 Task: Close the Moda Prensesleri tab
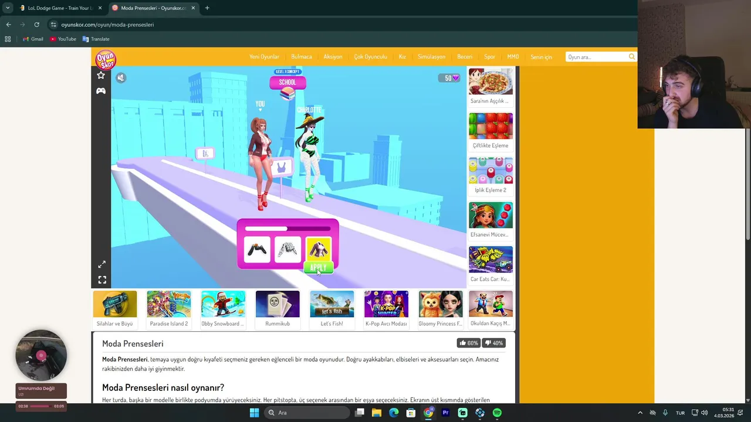[x=193, y=8]
